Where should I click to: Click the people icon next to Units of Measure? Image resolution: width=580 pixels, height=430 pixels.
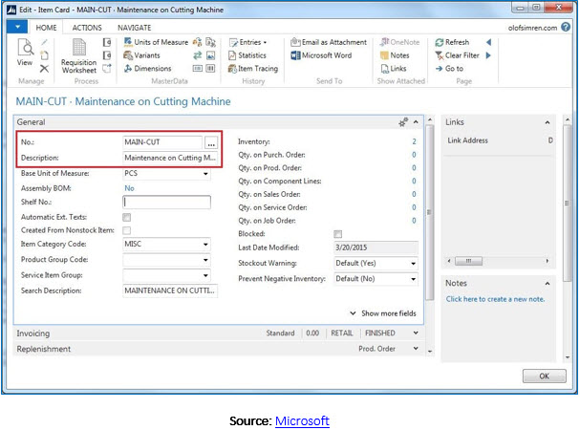(198, 42)
